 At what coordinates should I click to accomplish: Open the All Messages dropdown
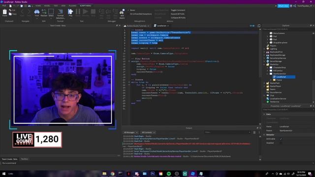[130, 132]
